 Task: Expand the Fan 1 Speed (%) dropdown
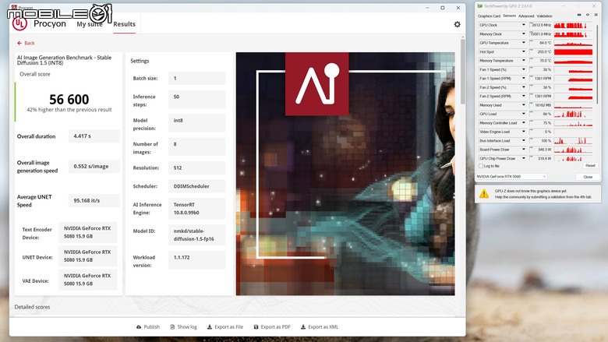[x=524, y=69]
